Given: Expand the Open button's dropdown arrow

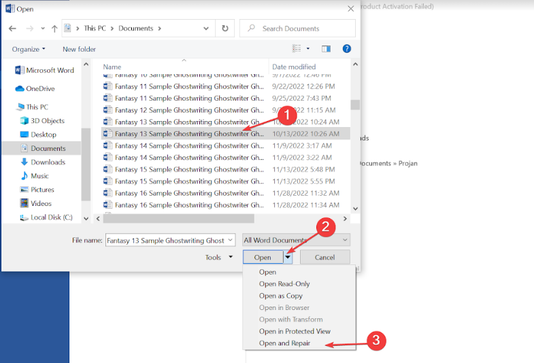Looking at the screenshot, I should coord(288,257).
